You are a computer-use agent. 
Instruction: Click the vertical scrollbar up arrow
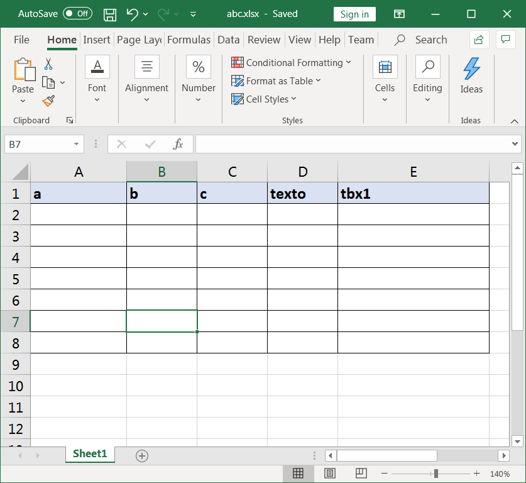pyautogui.click(x=517, y=168)
